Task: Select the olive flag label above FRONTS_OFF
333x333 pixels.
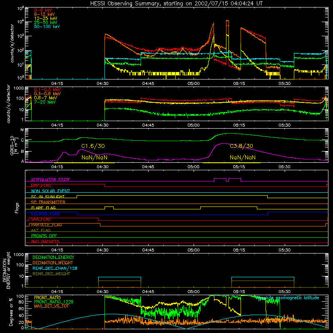Action: (x=41, y=230)
